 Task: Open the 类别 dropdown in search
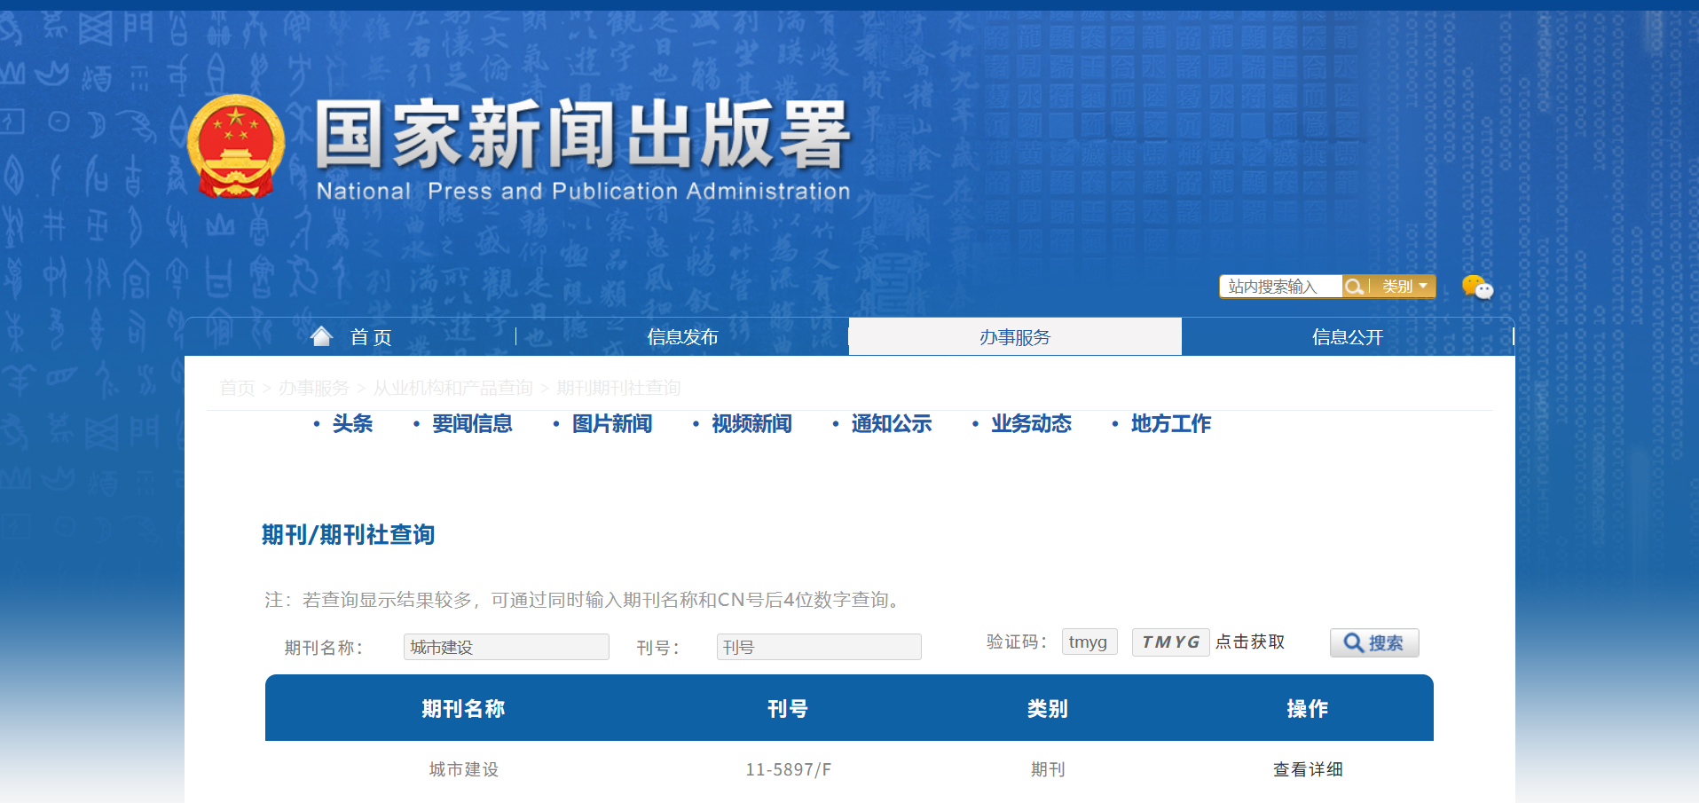(1404, 287)
